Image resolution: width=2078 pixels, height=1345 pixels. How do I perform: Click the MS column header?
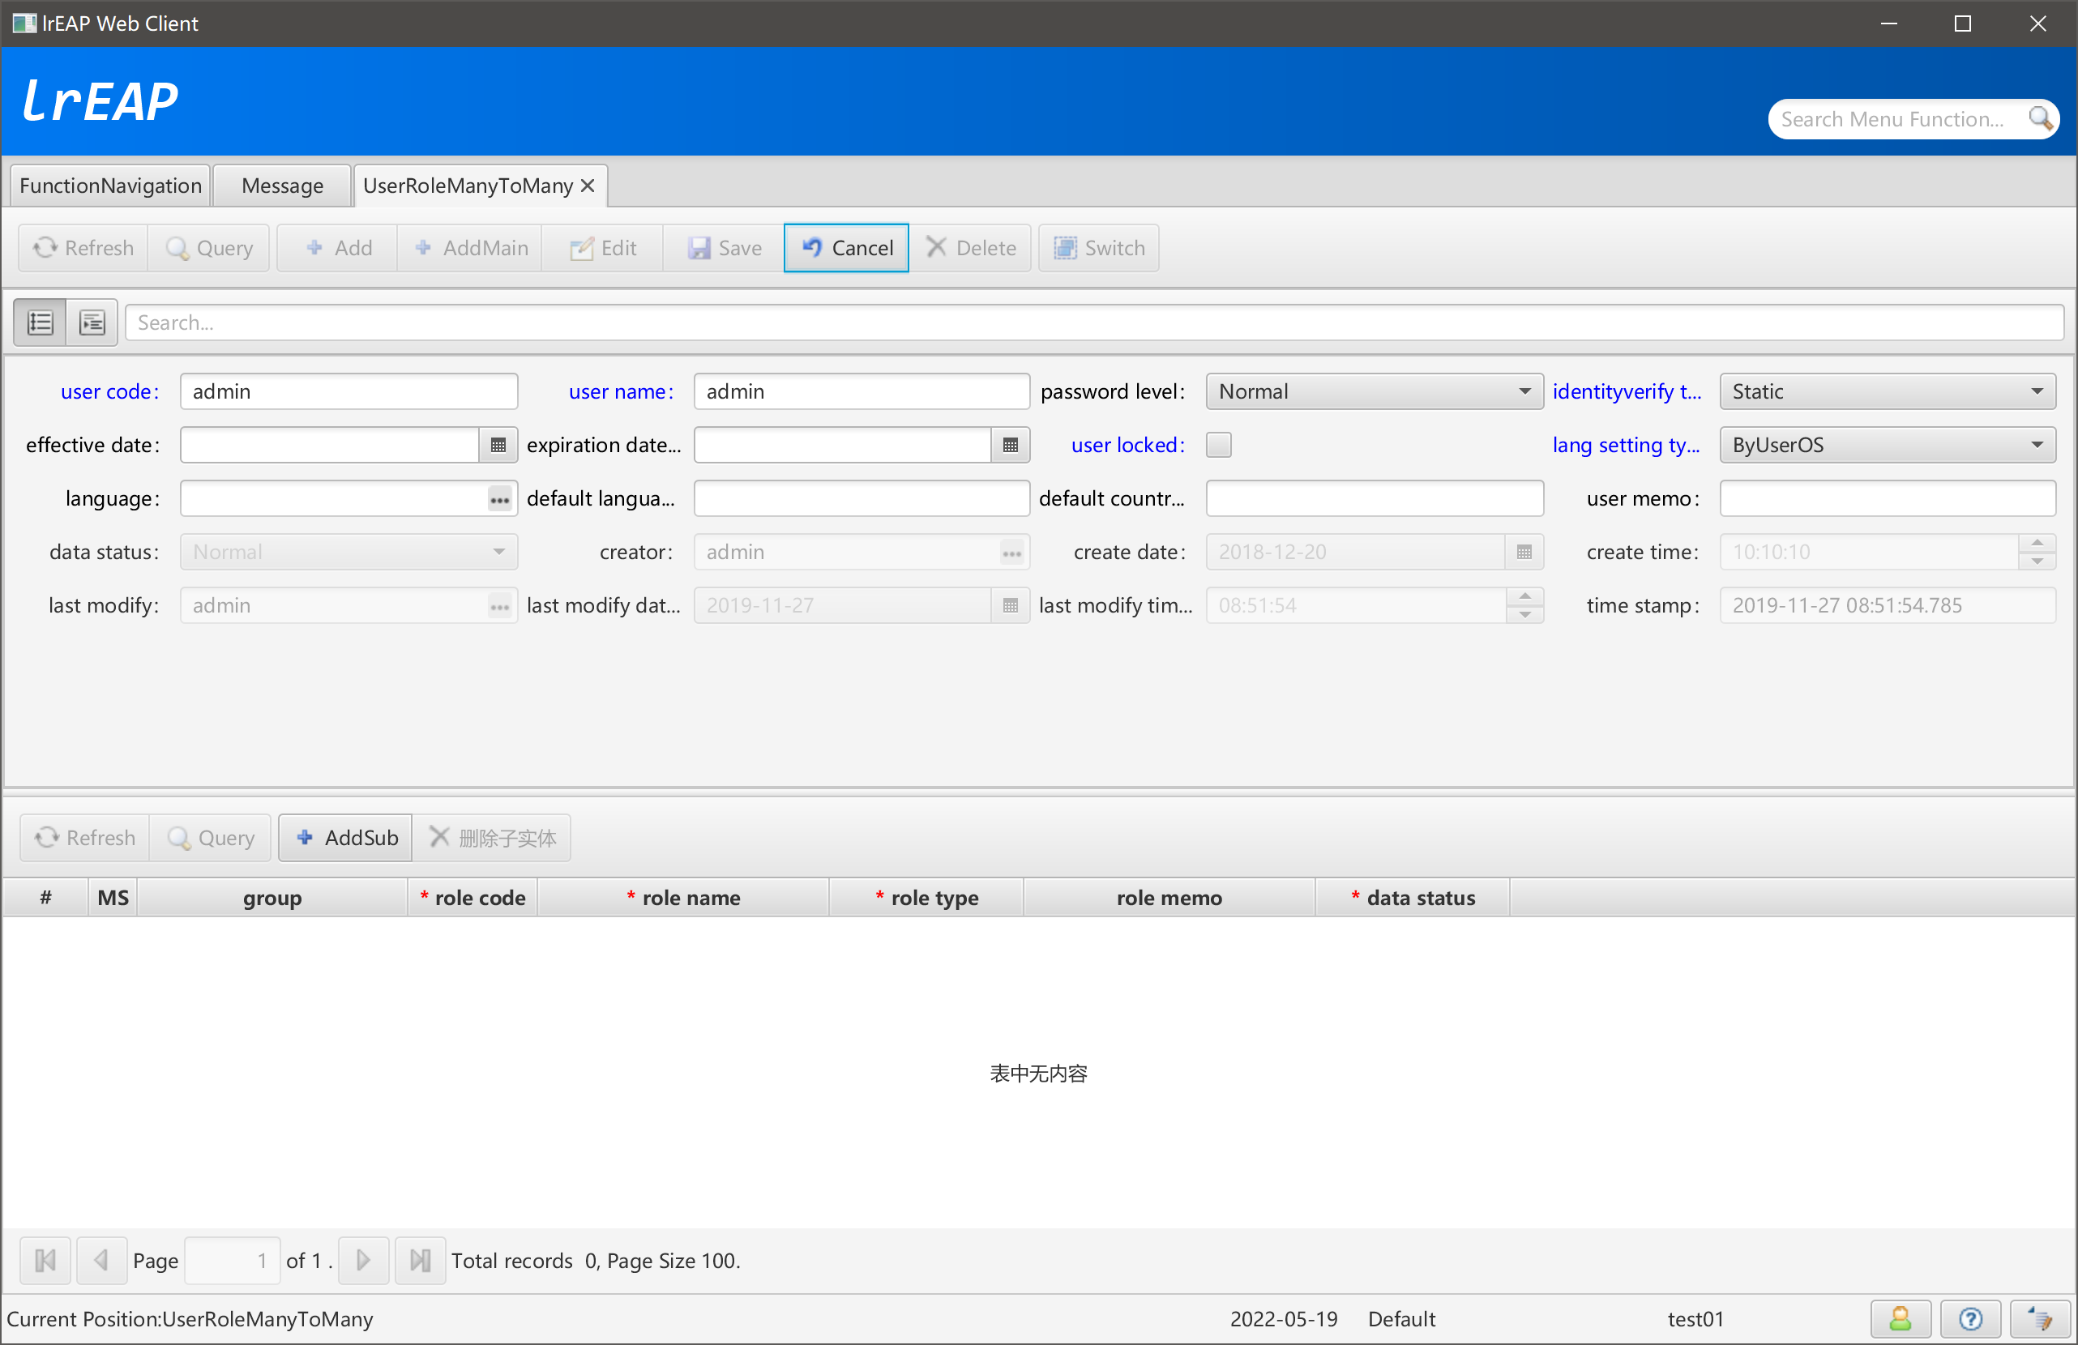point(113,898)
